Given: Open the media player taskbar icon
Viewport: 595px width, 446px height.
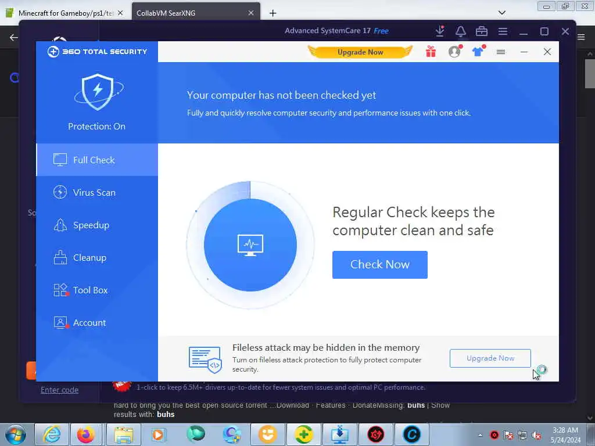Looking at the screenshot, I should pyautogui.click(x=158, y=434).
